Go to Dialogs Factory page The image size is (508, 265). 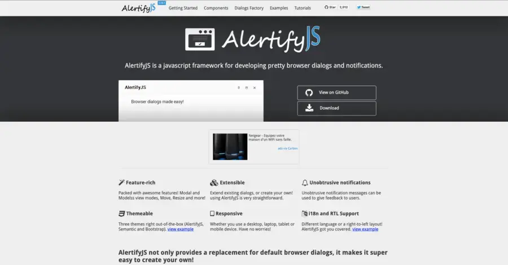pyautogui.click(x=249, y=8)
